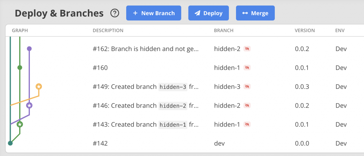Click the Version column header

click(x=305, y=30)
